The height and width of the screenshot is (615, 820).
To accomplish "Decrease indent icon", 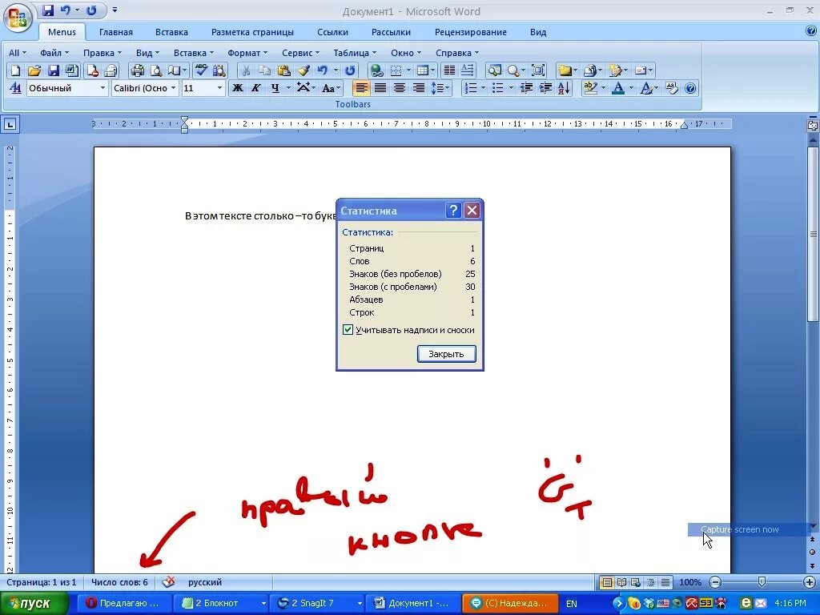I will [x=526, y=88].
